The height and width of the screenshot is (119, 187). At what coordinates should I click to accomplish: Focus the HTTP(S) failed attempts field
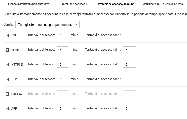(x=129, y=65)
